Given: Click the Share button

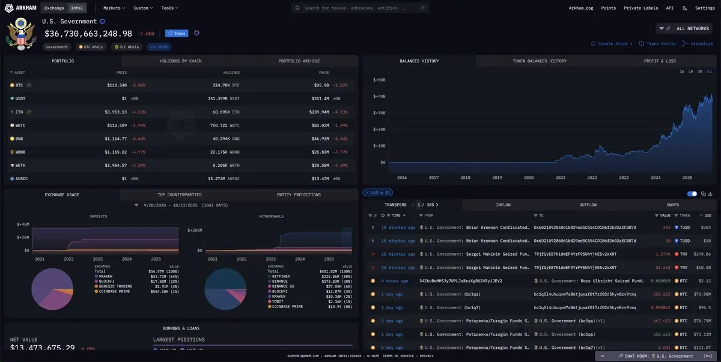Looking at the screenshot, I should [x=177, y=34].
